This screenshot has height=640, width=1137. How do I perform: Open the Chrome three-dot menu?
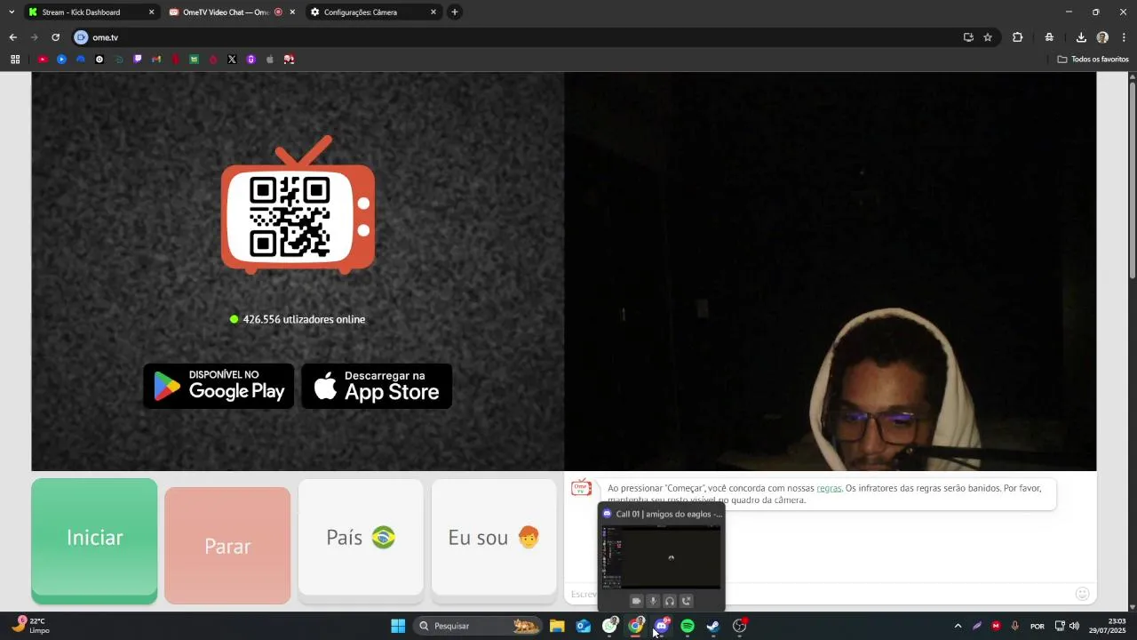(x=1124, y=37)
